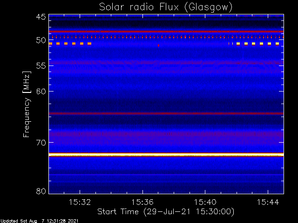Click the 15:36 time tick label
Image resolution: width=298 pixels, height=223 pixels.
tap(142, 202)
